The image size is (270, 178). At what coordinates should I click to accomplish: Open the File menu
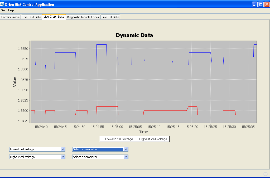point(3,10)
